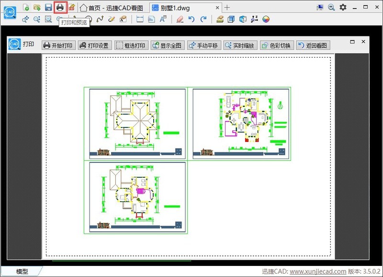Add a new tab with plus button
Viewport: 383px width, 277px height.
tap(227, 8)
